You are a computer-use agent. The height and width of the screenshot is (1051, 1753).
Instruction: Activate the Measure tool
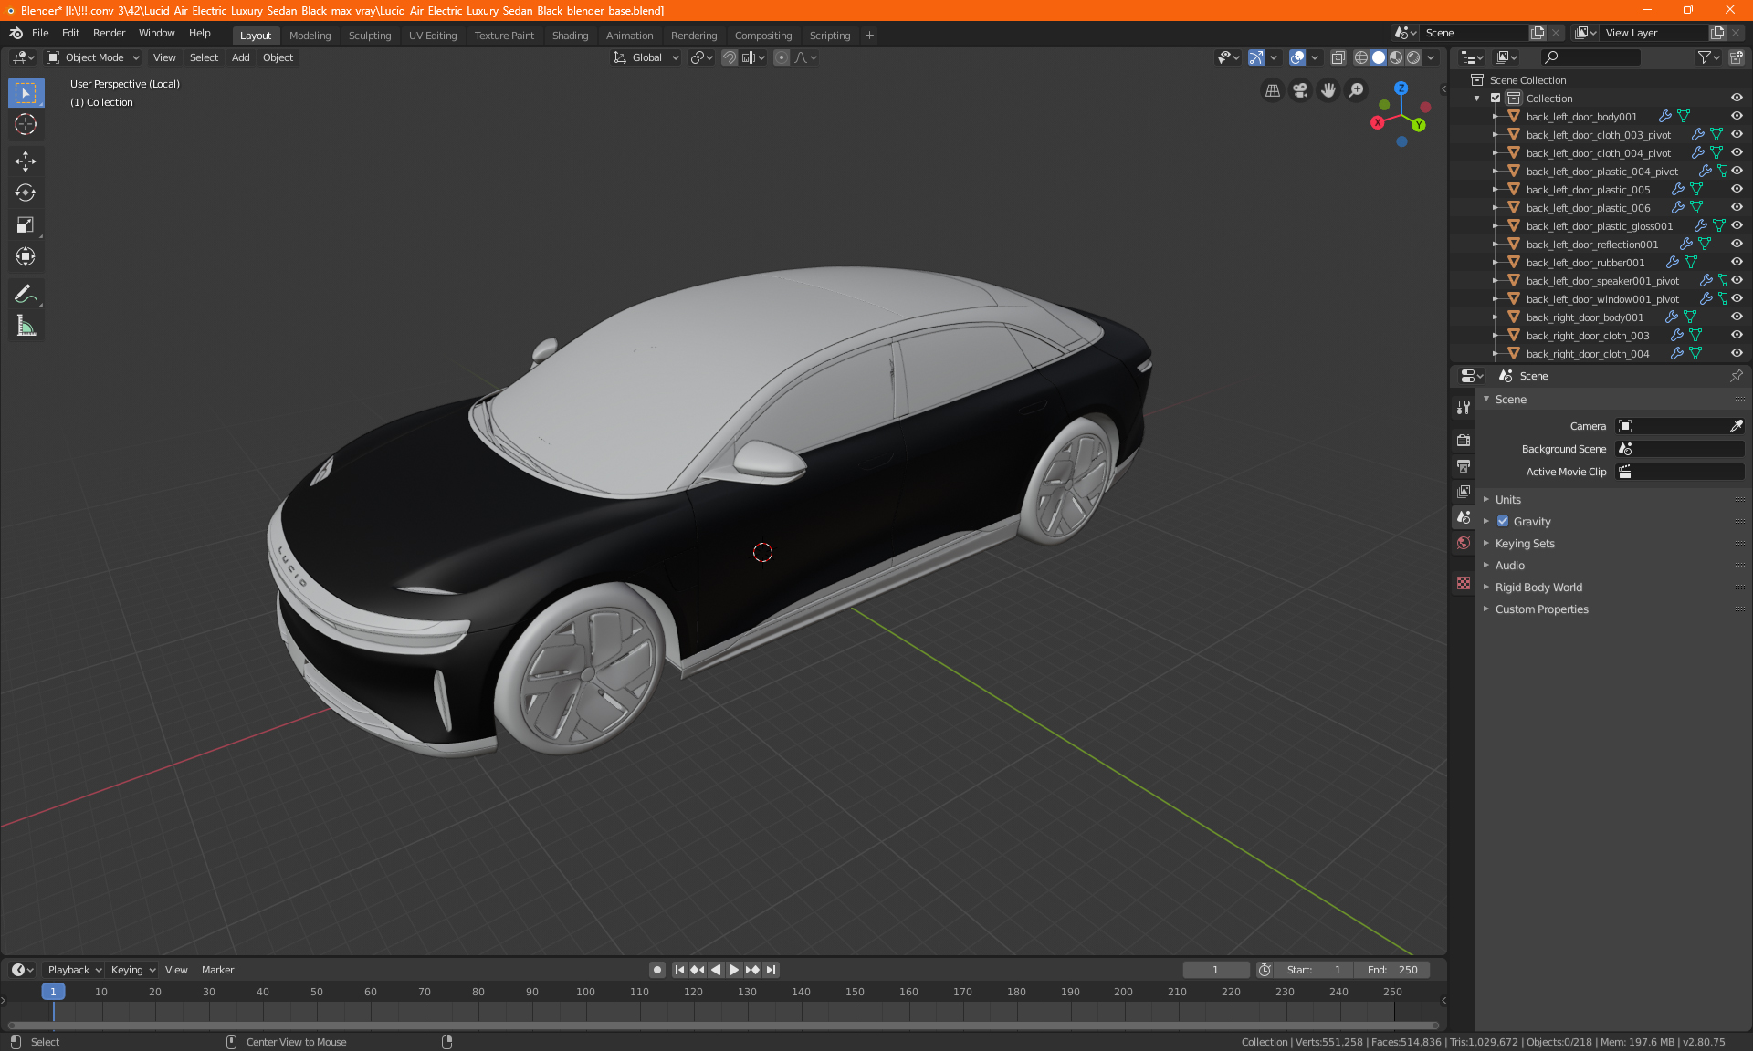pos(26,326)
